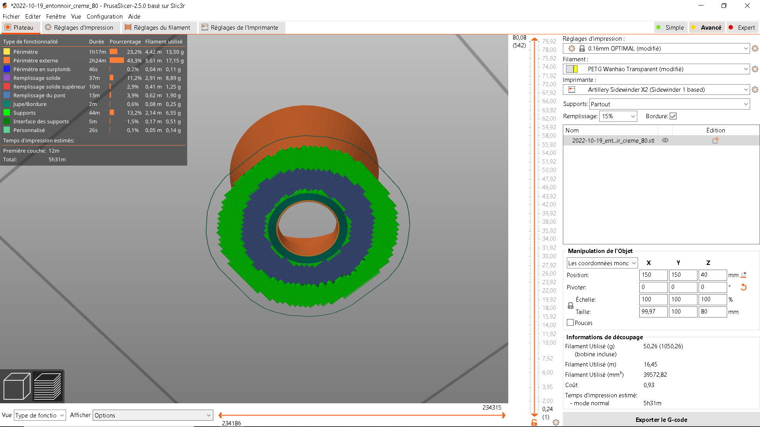Click the Supports legend color square
The image size is (760, 427).
tap(7, 113)
